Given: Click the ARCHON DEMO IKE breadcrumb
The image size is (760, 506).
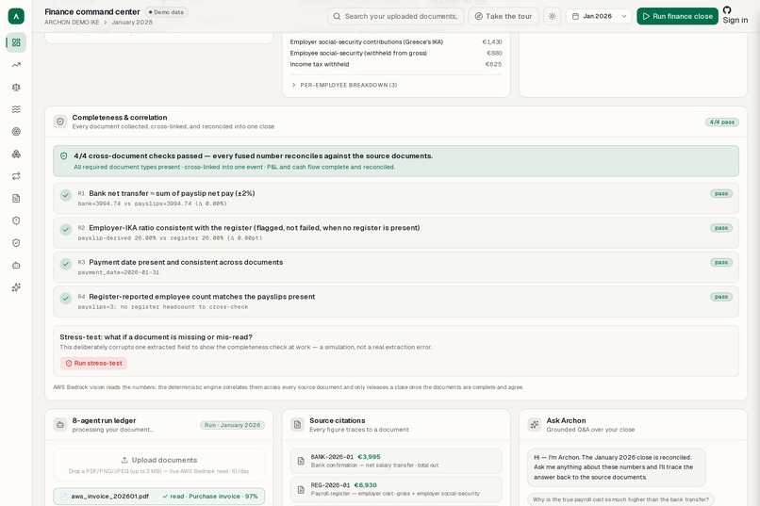Looking at the screenshot, I should [x=72, y=23].
